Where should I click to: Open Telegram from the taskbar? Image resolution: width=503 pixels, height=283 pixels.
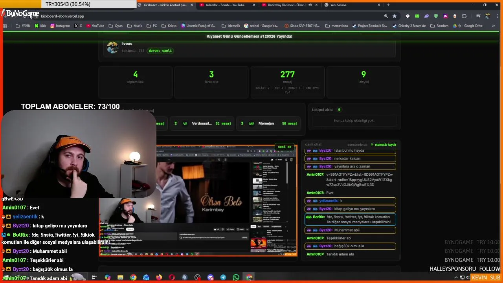click(x=223, y=277)
